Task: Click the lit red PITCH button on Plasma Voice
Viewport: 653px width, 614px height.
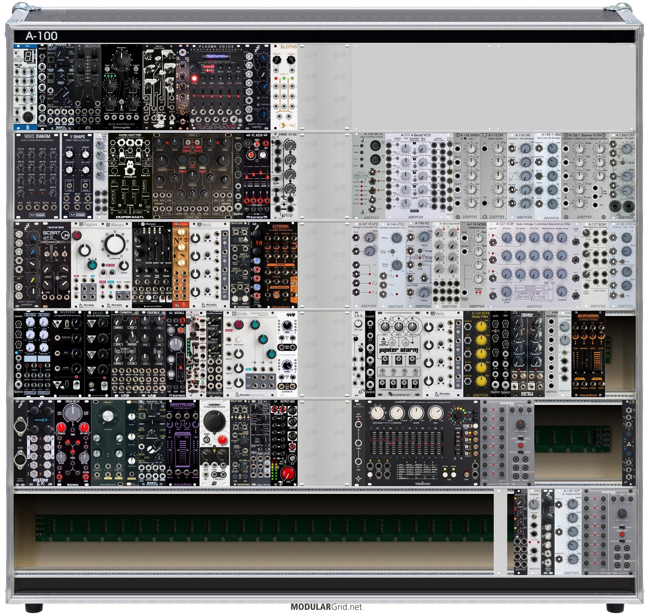Action: click(194, 78)
